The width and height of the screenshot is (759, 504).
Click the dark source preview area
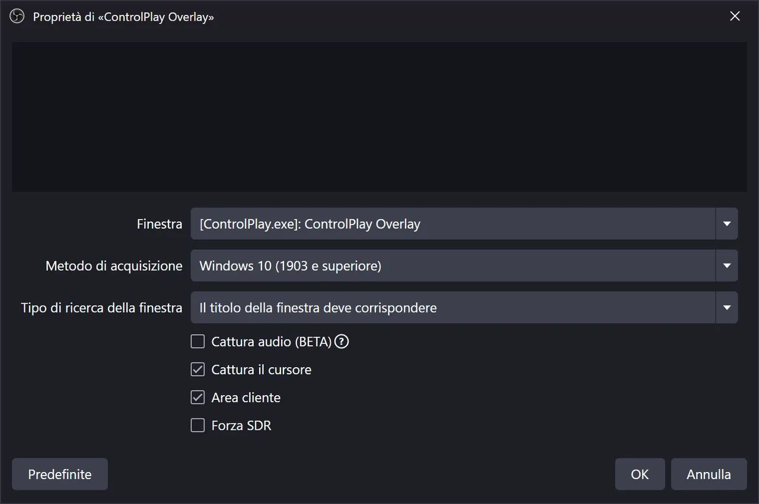point(379,117)
